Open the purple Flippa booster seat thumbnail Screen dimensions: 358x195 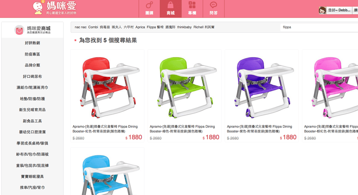tap(262, 87)
